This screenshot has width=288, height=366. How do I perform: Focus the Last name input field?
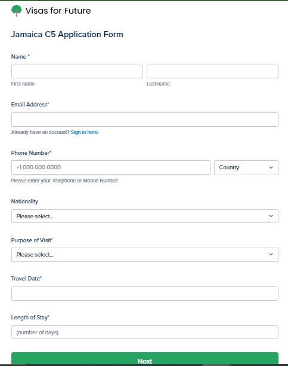(x=212, y=71)
